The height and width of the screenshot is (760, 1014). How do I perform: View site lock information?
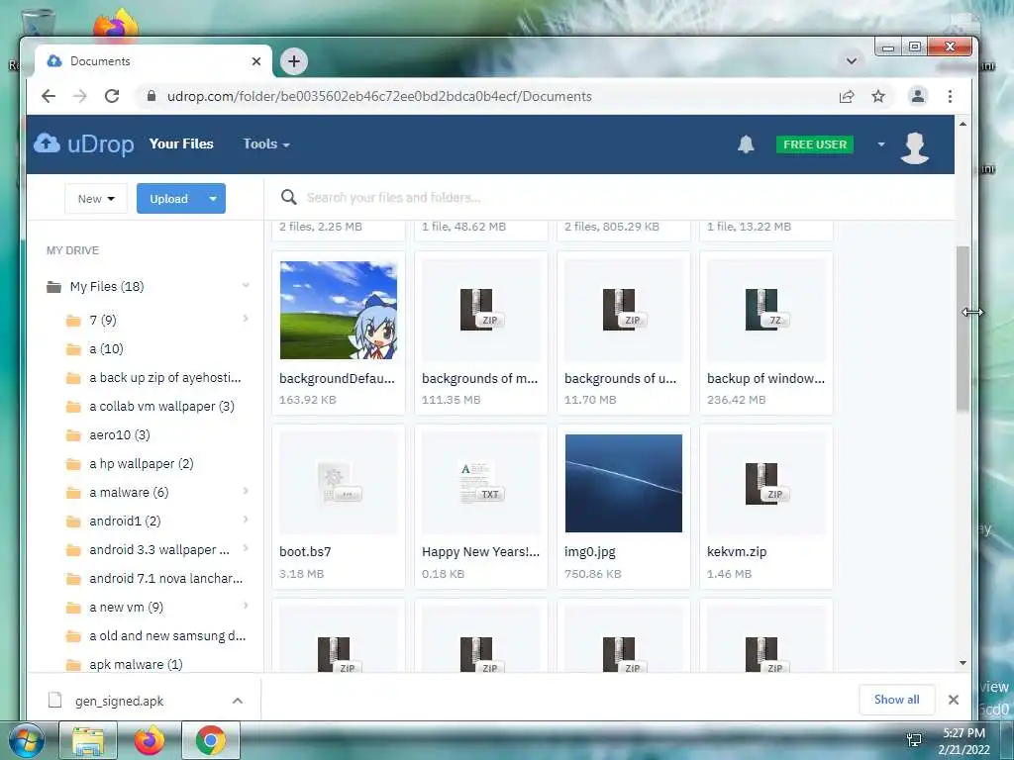[x=152, y=96]
